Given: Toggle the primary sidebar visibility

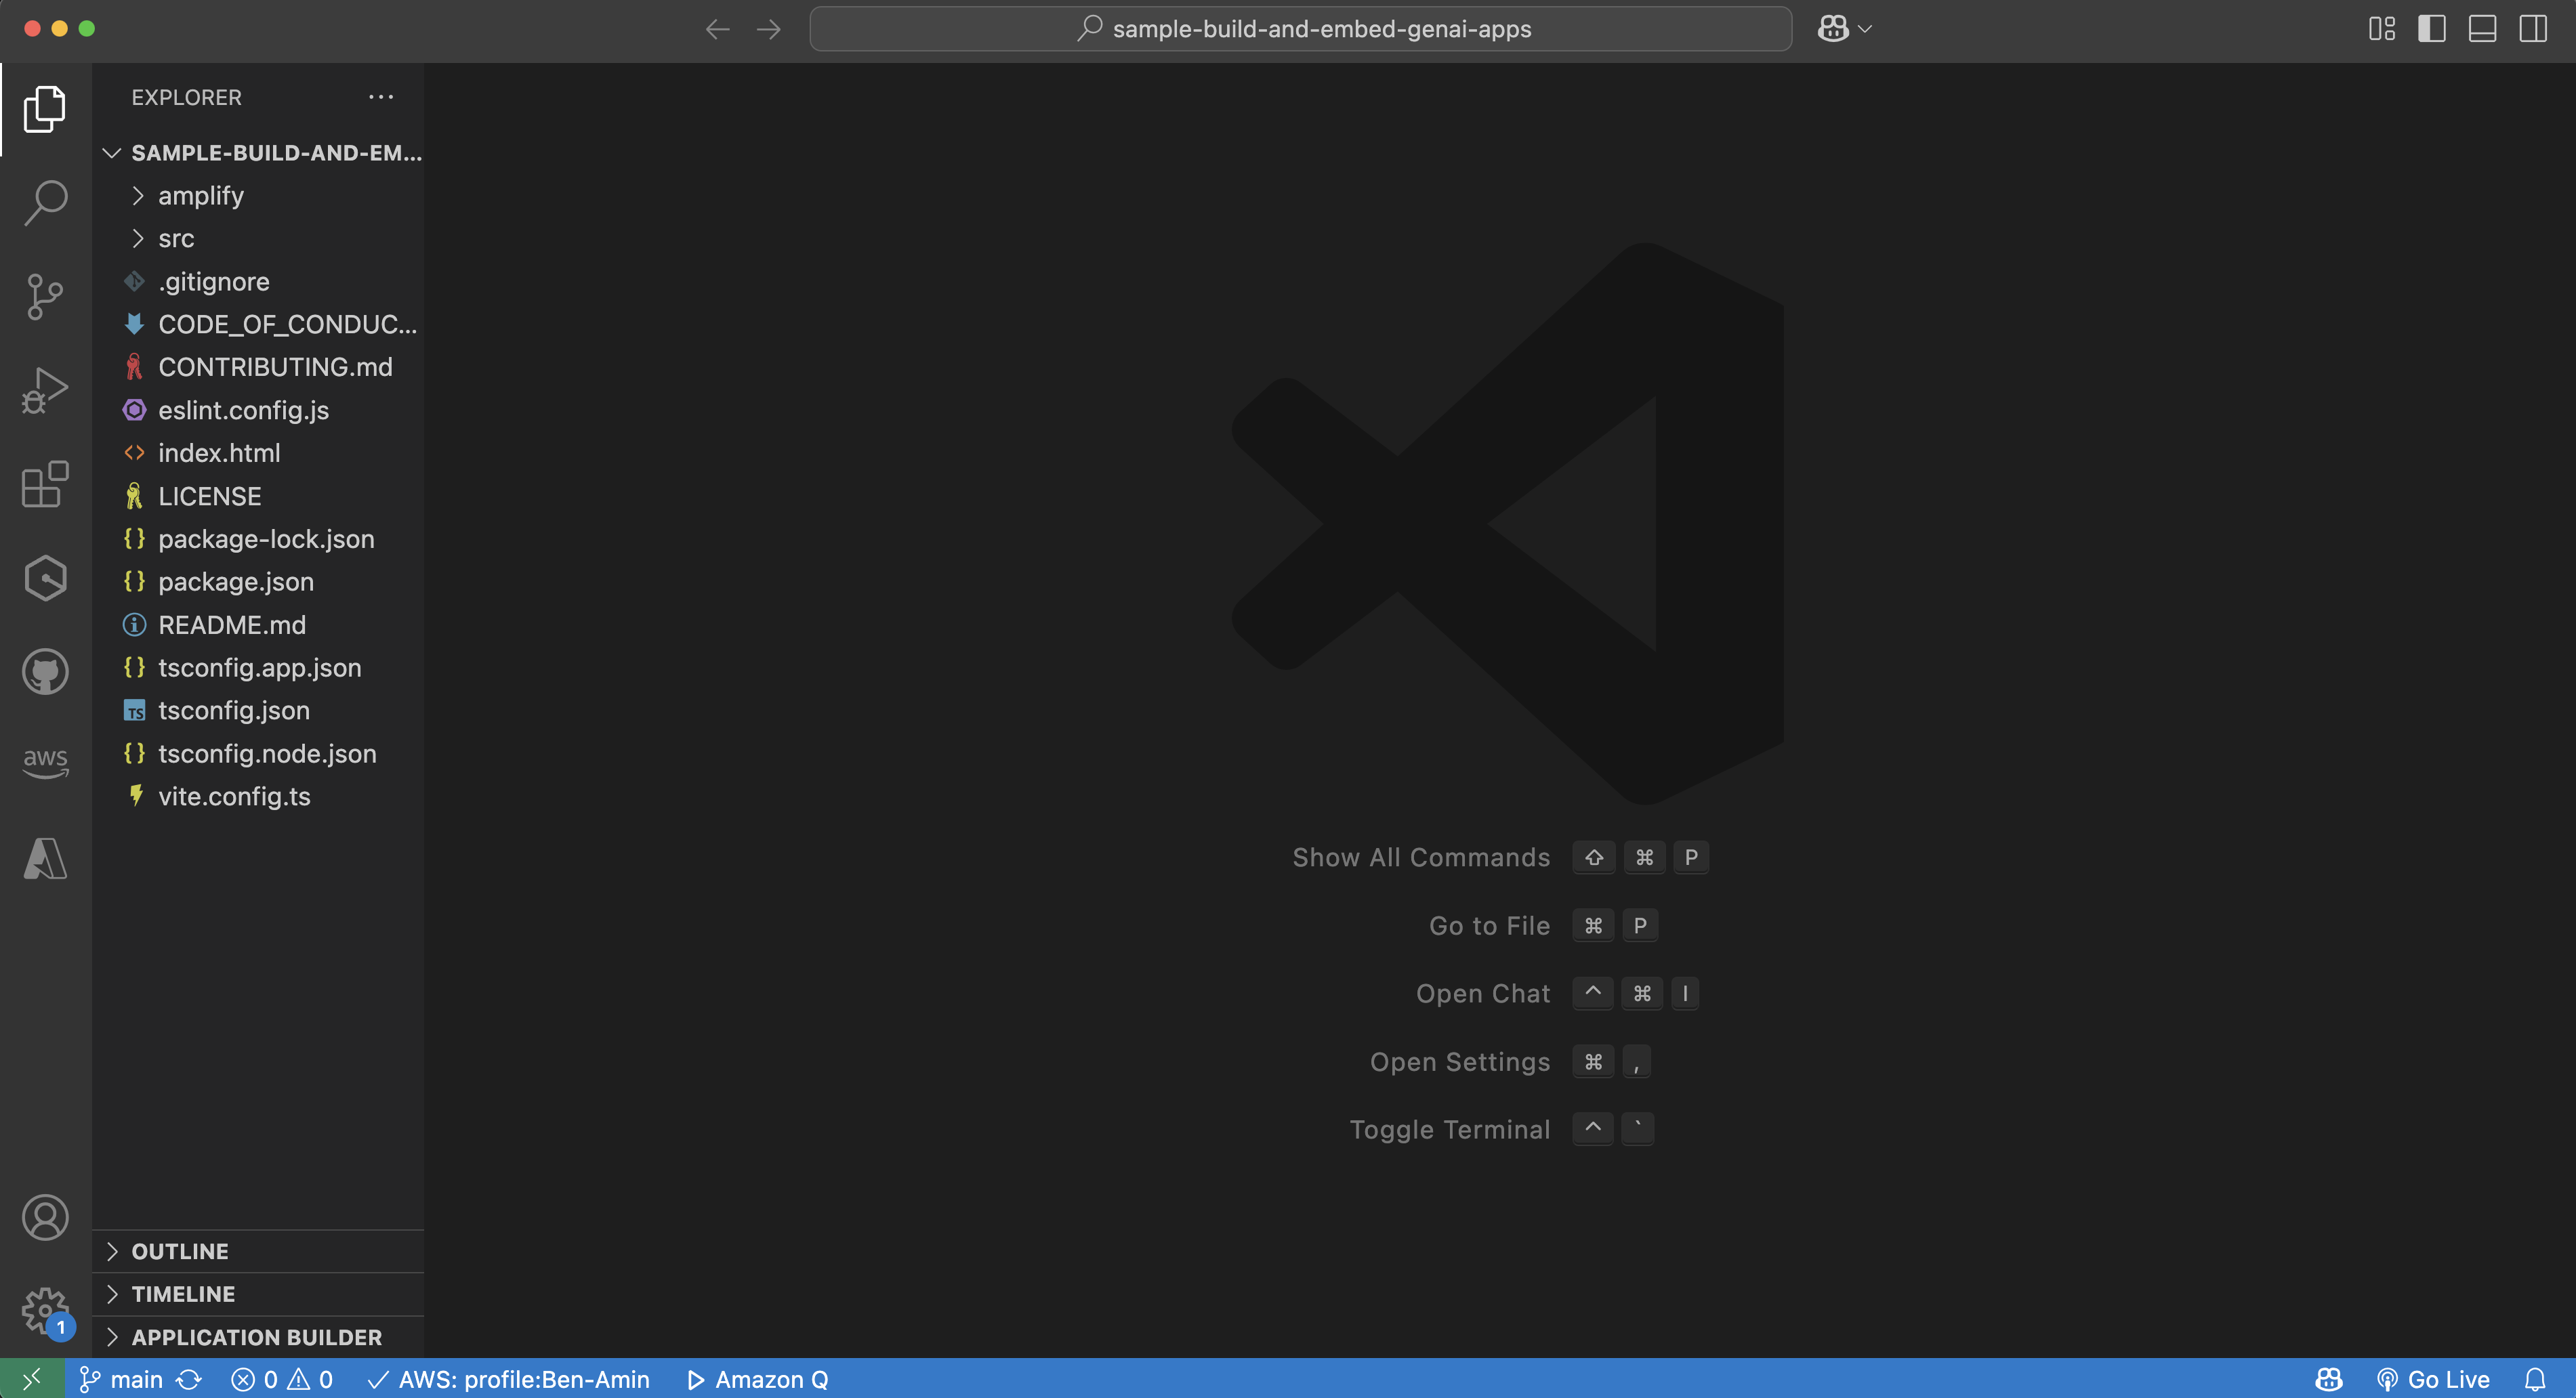Looking at the screenshot, I should [2431, 28].
